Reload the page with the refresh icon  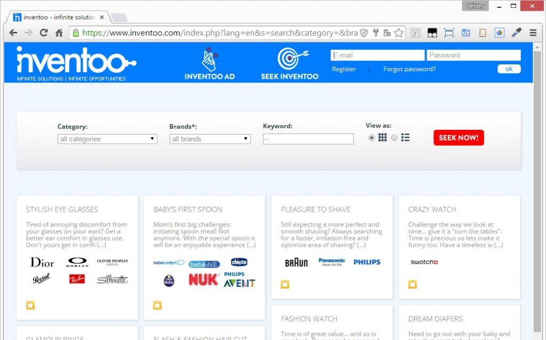click(x=44, y=33)
